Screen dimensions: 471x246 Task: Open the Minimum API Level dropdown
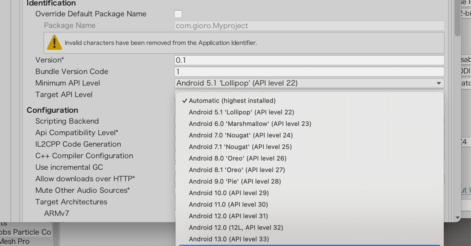click(309, 83)
